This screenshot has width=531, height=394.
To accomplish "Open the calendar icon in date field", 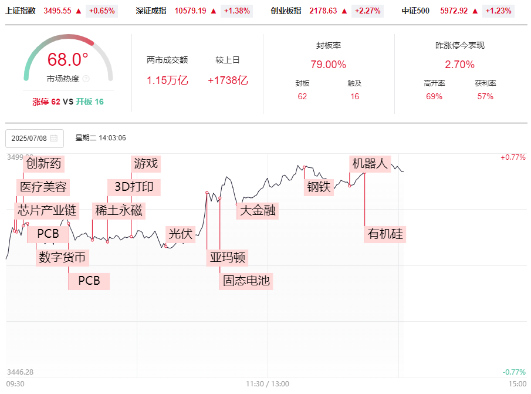I will [53, 138].
